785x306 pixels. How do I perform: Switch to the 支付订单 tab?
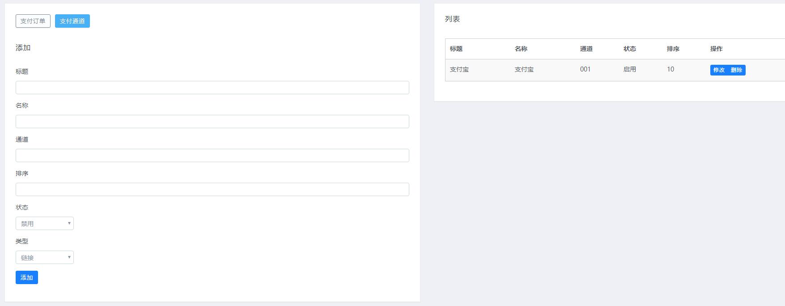[33, 21]
